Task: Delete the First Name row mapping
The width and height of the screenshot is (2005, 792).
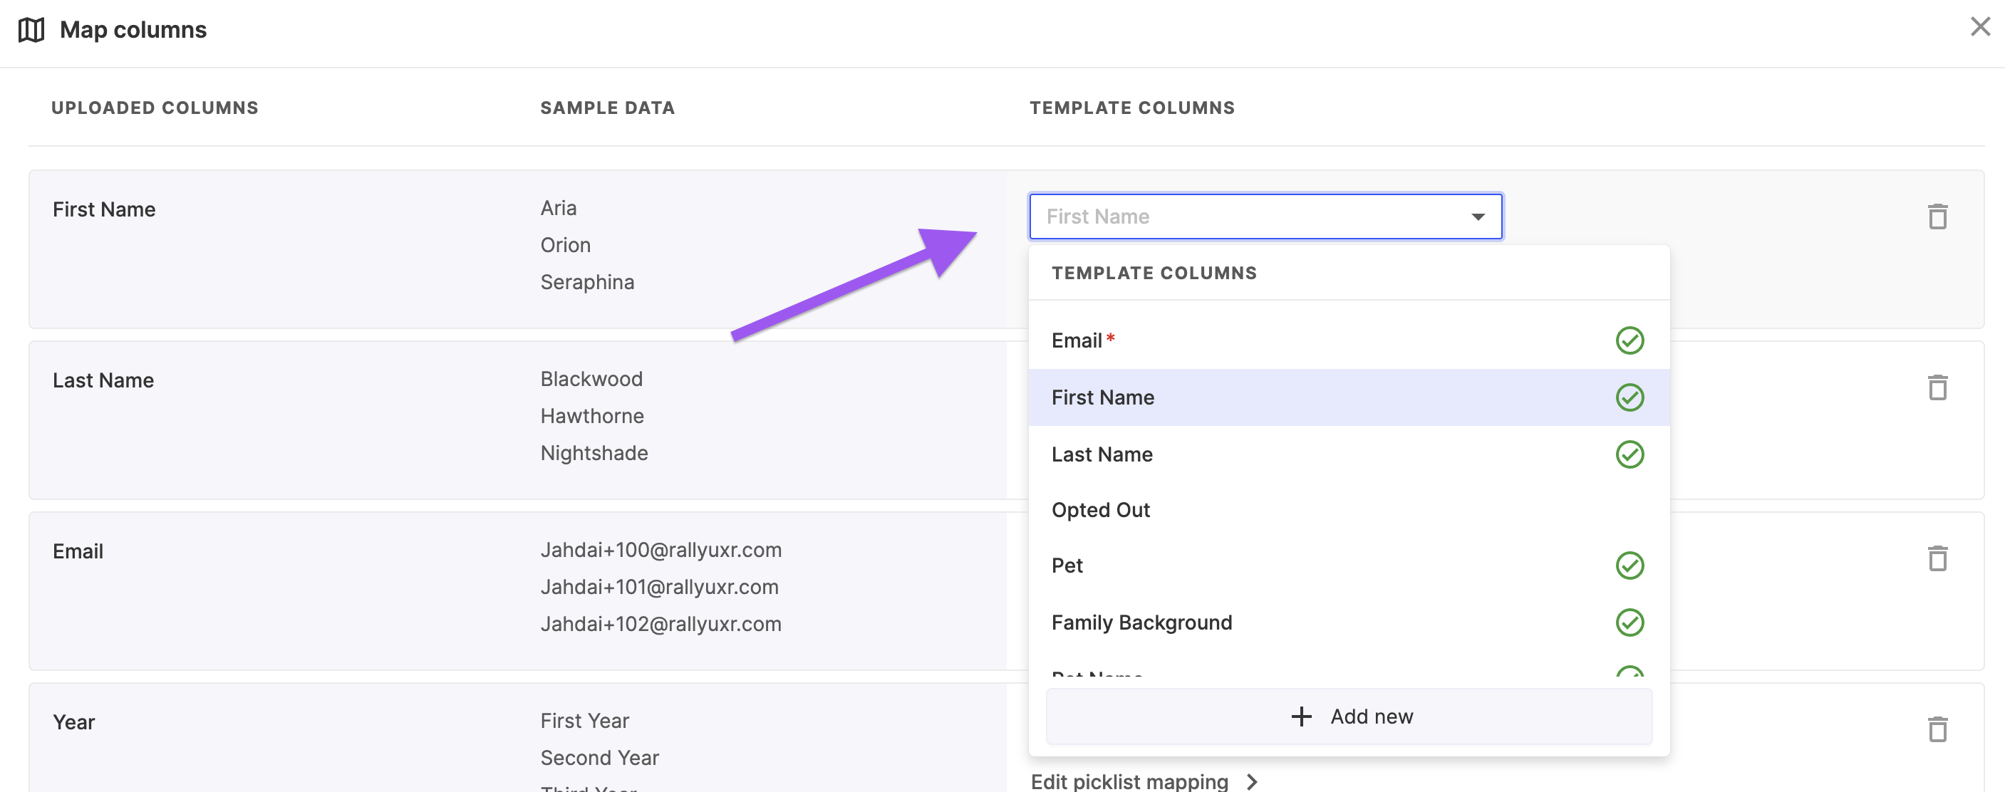Action: tap(1937, 217)
